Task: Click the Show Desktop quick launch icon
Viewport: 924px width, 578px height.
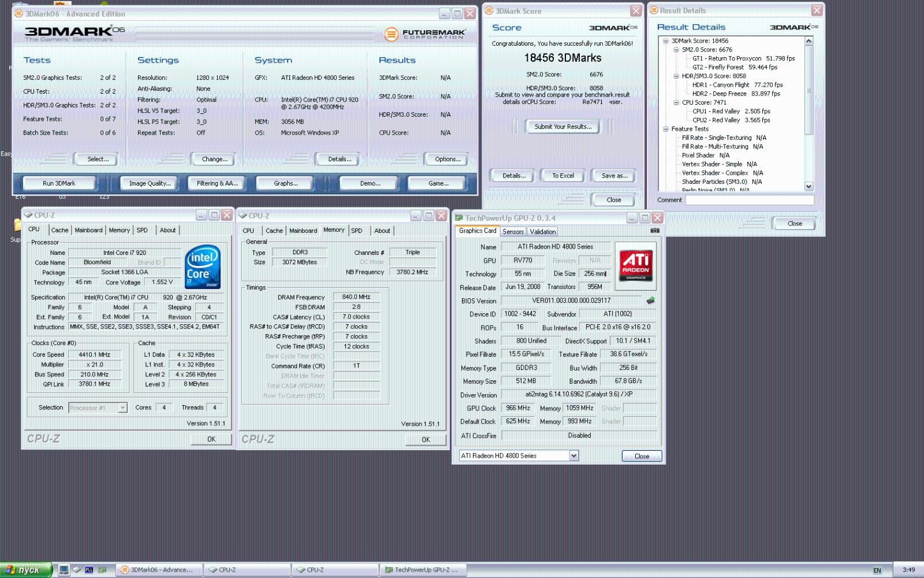Action: (x=63, y=570)
